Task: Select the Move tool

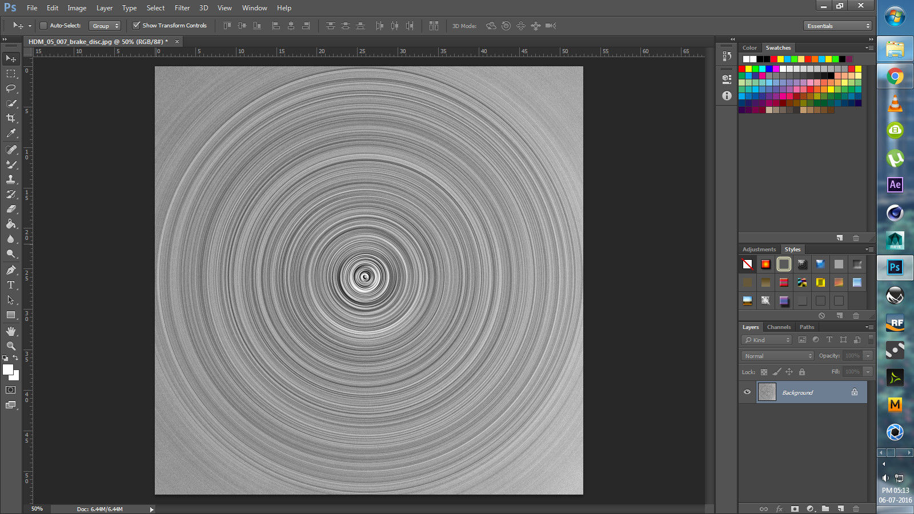Action: [11, 59]
